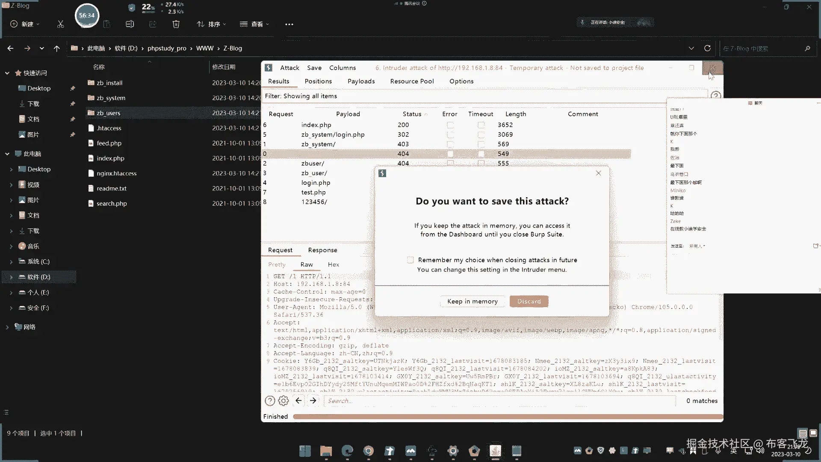The width and height of the screenshot is (821, 462).
Task: Click the refresh icon beside address bar
Action: click(707, 48)
